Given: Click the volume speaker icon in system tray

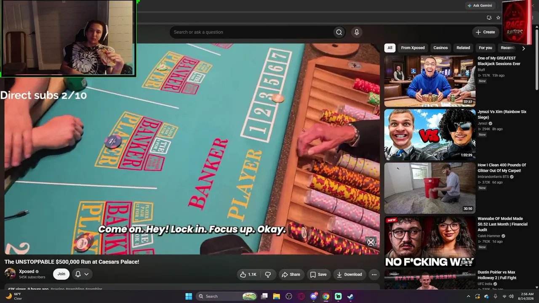Looking at the screenshot, I should (512, 296).
